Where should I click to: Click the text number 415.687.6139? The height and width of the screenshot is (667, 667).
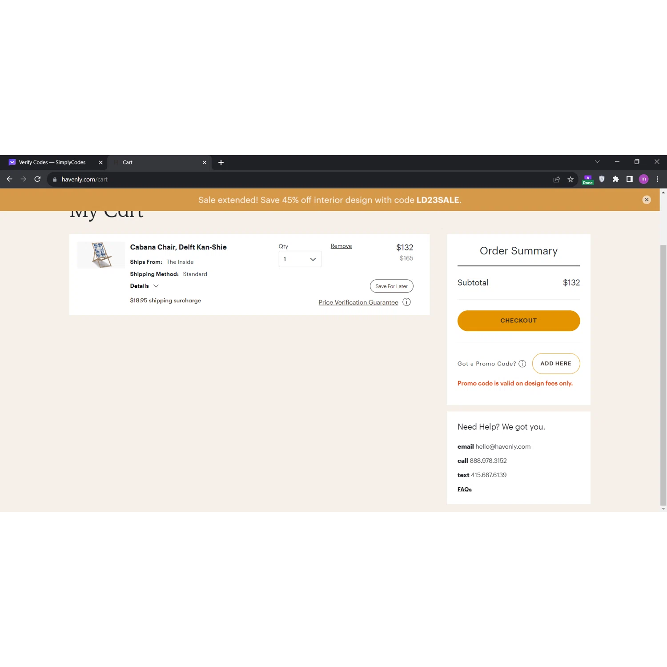pos(489,475)
